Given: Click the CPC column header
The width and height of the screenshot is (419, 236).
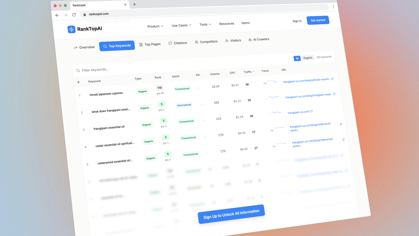Looking at the screenshot, I should pos(232,73).
